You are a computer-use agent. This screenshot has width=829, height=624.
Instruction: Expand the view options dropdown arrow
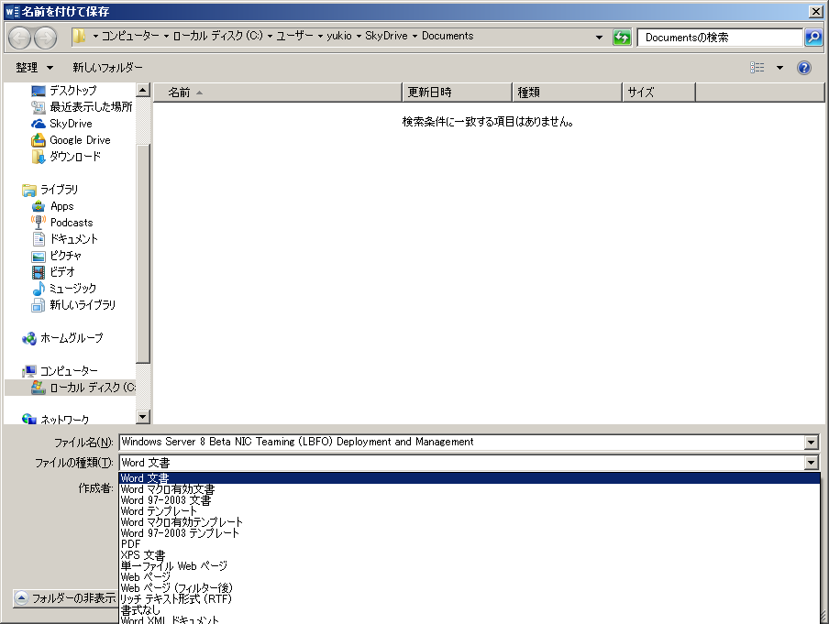(779, 68)
